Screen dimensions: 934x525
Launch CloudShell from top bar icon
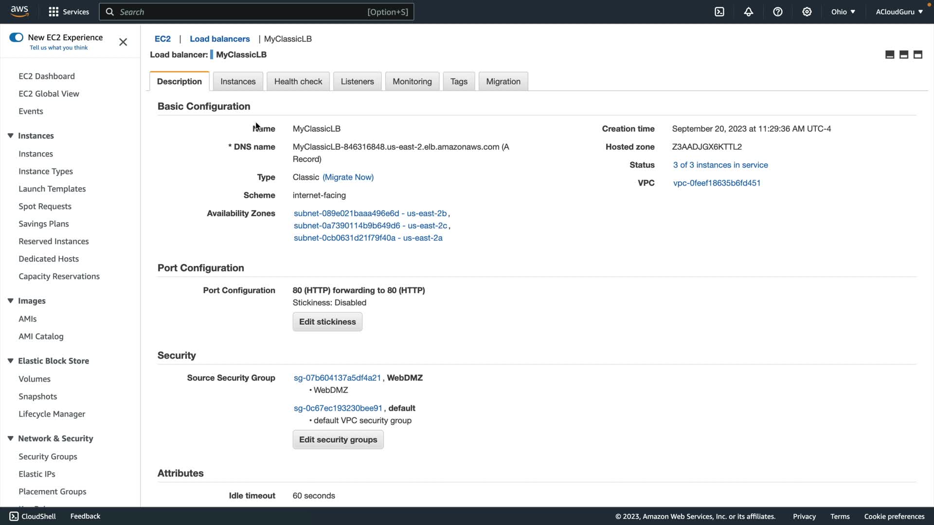[x=719, y=12]
